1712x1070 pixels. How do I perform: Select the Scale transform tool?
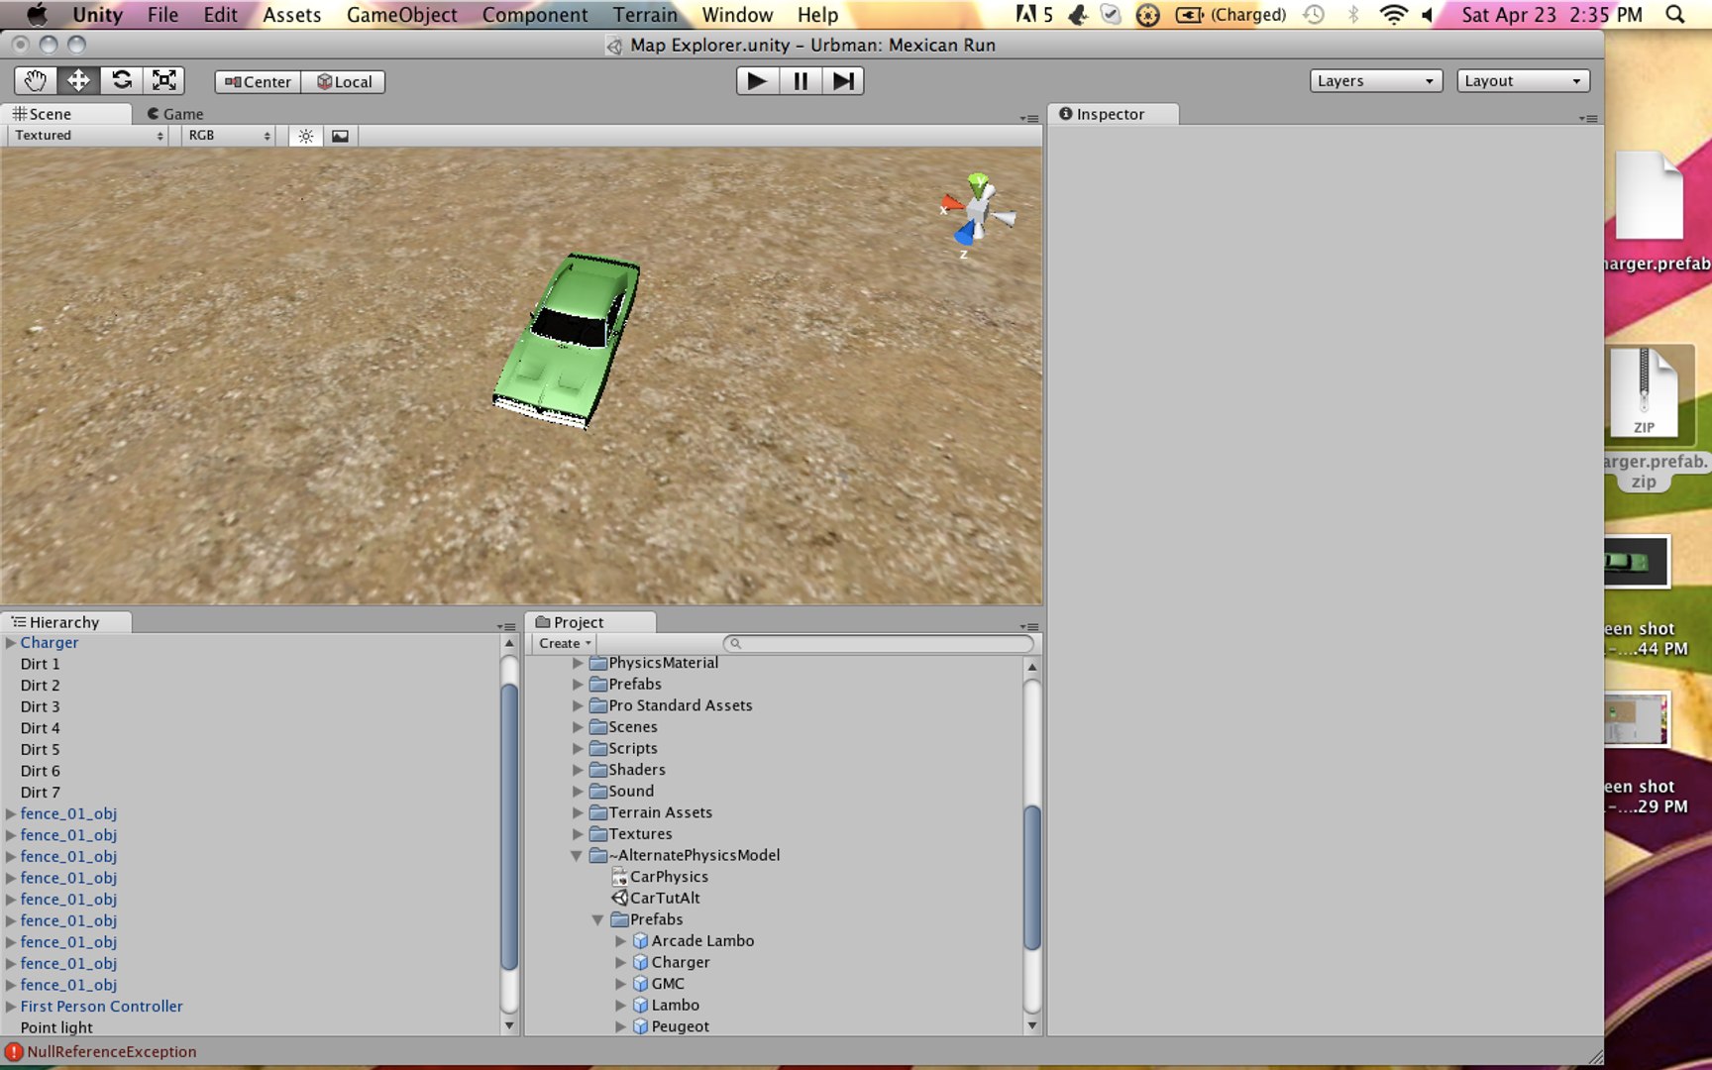coord(163,81)
